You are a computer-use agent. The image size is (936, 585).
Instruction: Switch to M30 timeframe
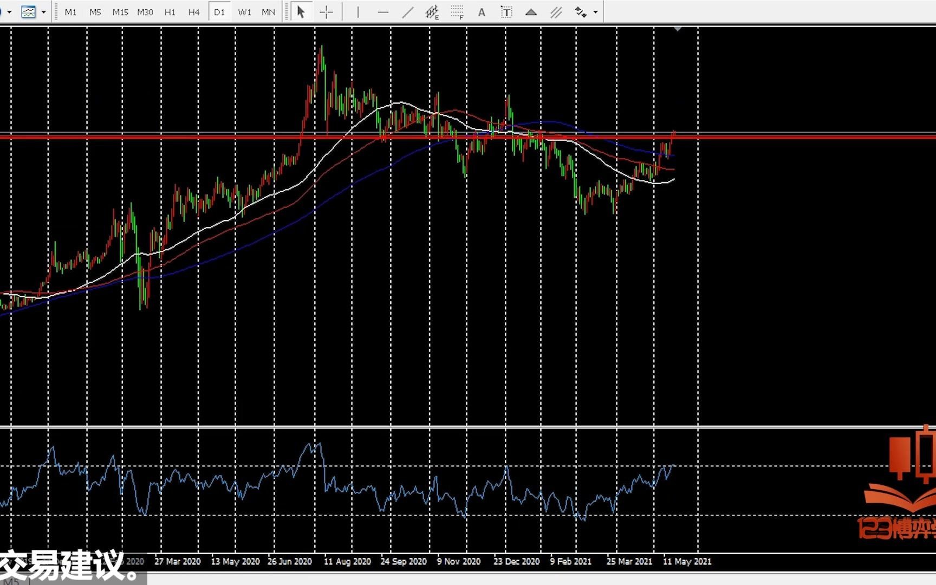pyautogui.click(x=145, y=12)
